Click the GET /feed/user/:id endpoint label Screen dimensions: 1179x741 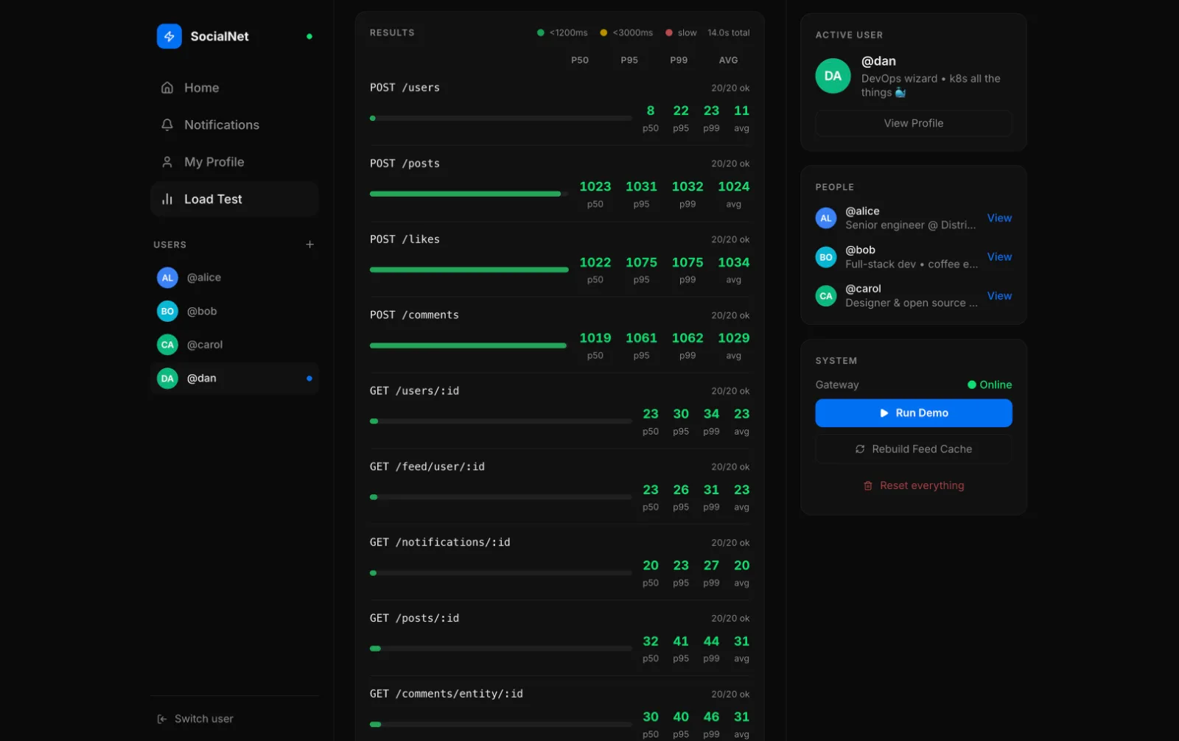click(427, 467)
